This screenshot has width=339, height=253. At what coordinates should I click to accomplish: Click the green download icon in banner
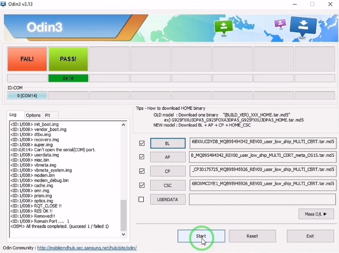(223, 27)
